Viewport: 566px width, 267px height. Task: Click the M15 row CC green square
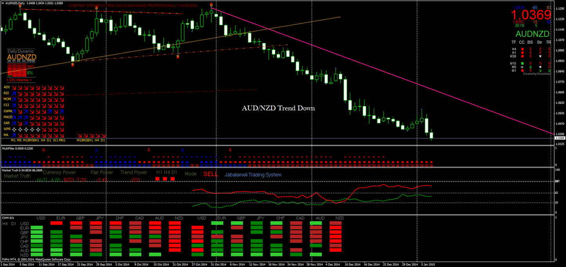point(523,63)
